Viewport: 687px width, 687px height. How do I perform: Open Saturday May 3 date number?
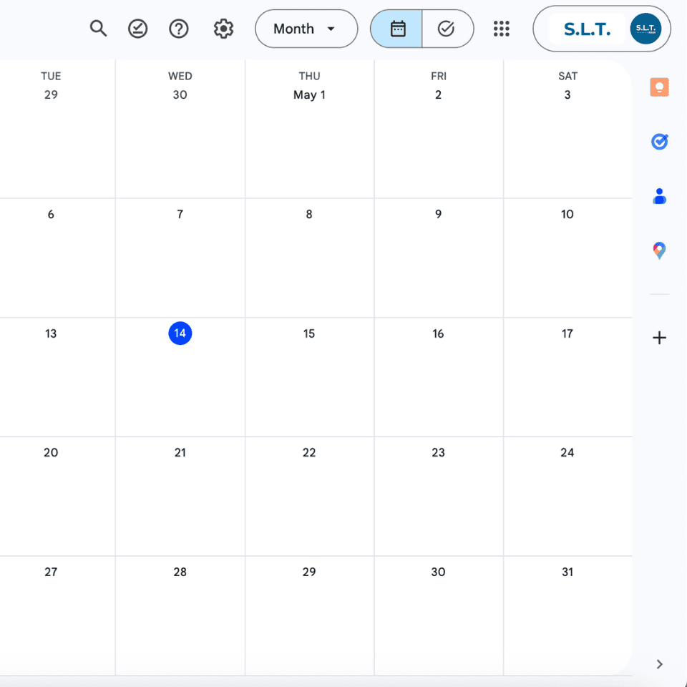tap(567, 94)
